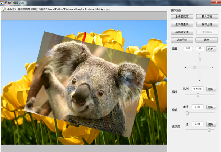The image size is (221, 152).
Task: Click the 缩放 label
Action: pos(175,92)
